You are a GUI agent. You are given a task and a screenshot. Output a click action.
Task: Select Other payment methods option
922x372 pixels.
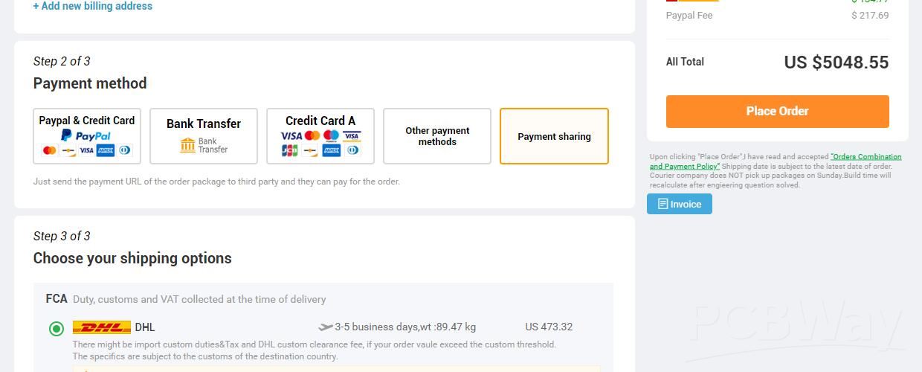pos(437,136)
